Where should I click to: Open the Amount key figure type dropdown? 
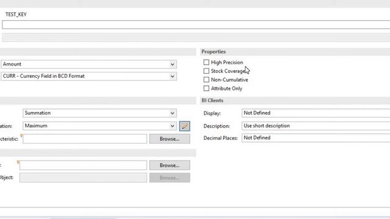(x=89, y=64)
